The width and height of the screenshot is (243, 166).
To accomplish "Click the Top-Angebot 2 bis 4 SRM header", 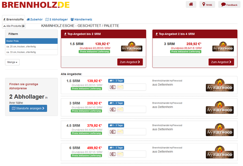I will tap(195, 34).
